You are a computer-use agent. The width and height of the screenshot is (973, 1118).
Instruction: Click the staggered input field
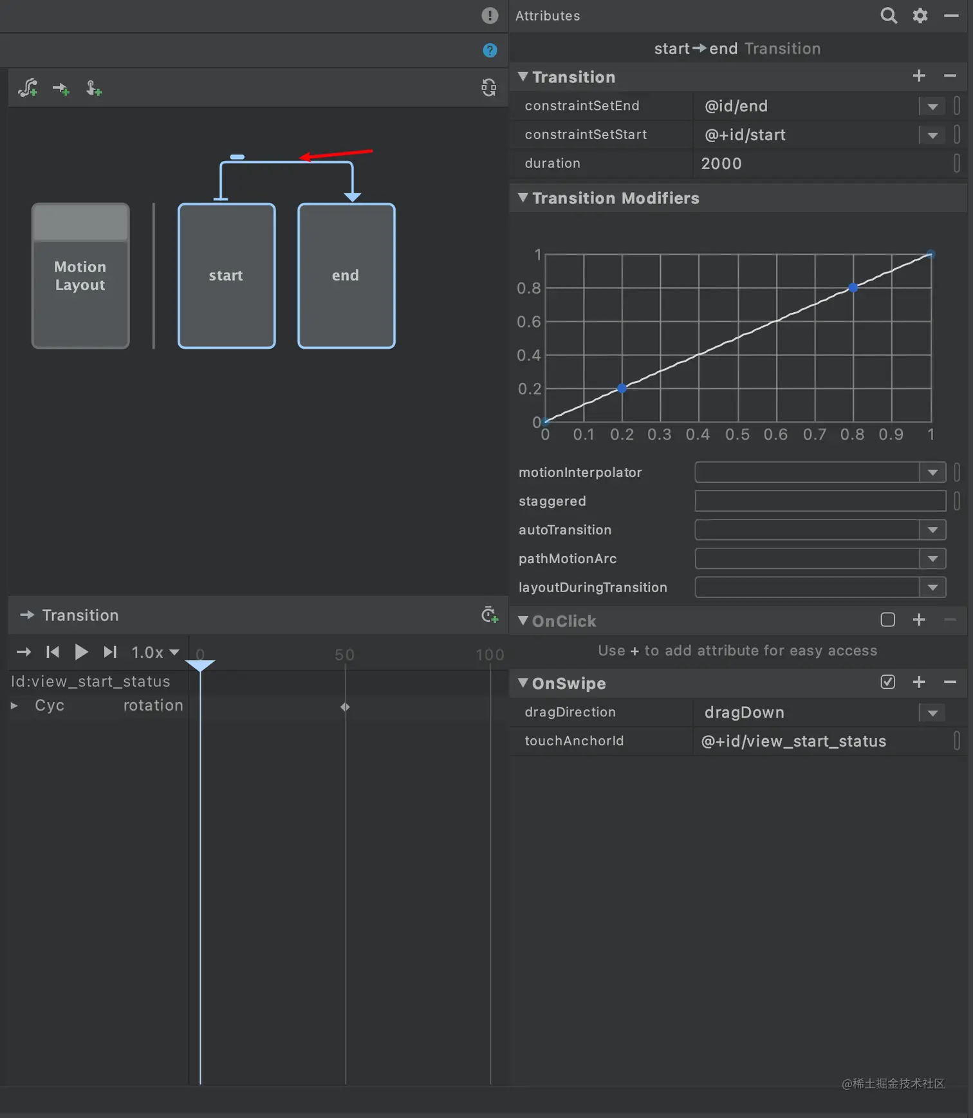pyautogui.click(x=820, y=501)
